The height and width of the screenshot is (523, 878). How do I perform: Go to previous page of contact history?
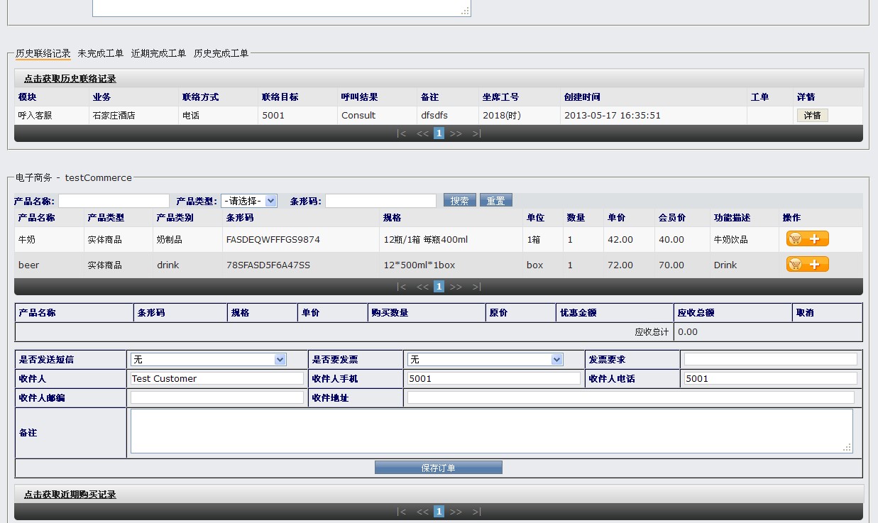pos(422,133)
